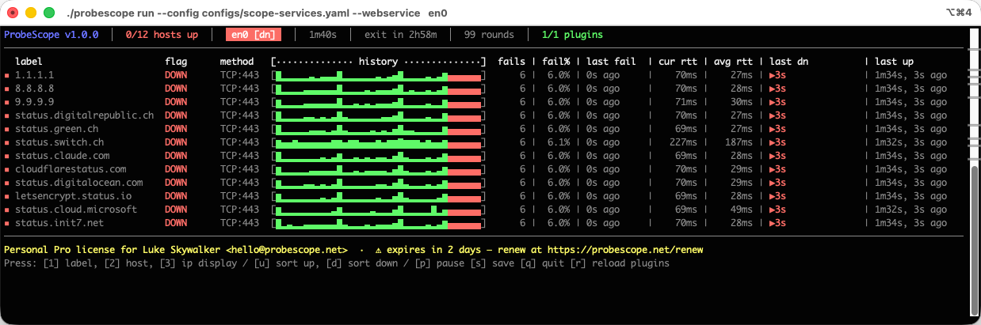Click the 'label' column header

point(29,62)
